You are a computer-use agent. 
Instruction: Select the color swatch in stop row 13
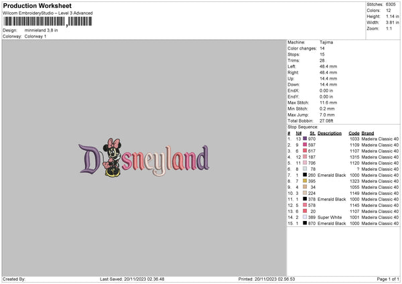coord(305,211)
